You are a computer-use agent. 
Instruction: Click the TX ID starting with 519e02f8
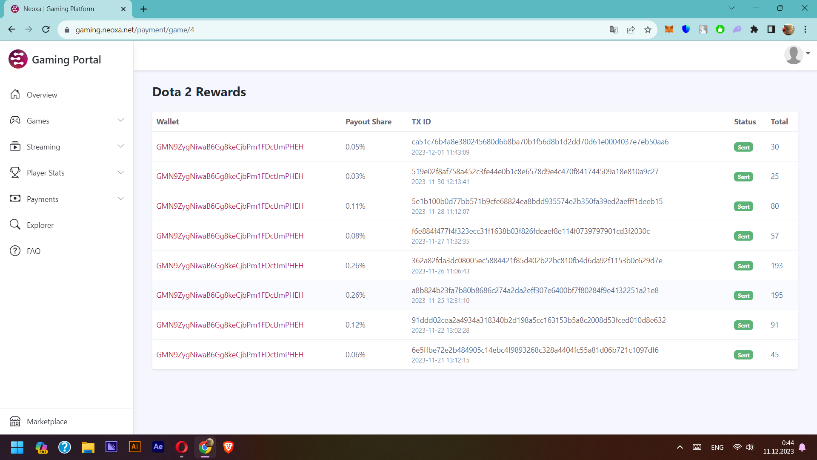535,172
